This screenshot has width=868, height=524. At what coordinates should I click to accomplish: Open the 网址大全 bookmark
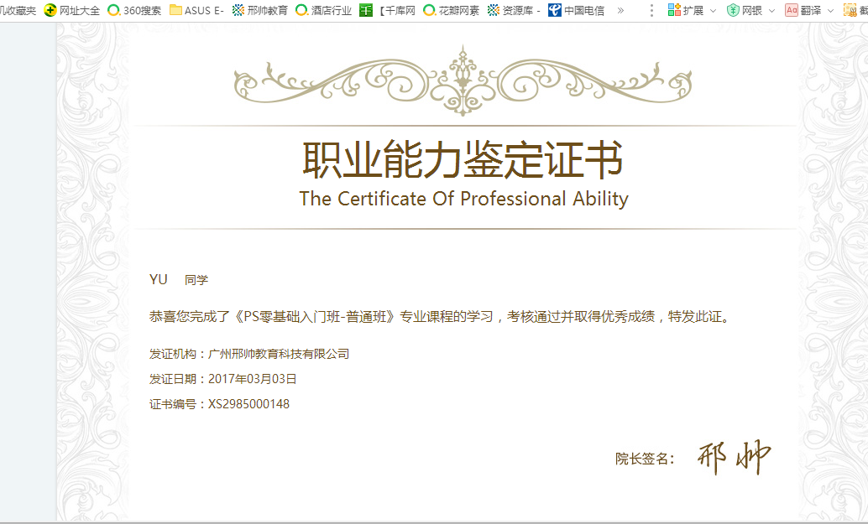(72, 11)
